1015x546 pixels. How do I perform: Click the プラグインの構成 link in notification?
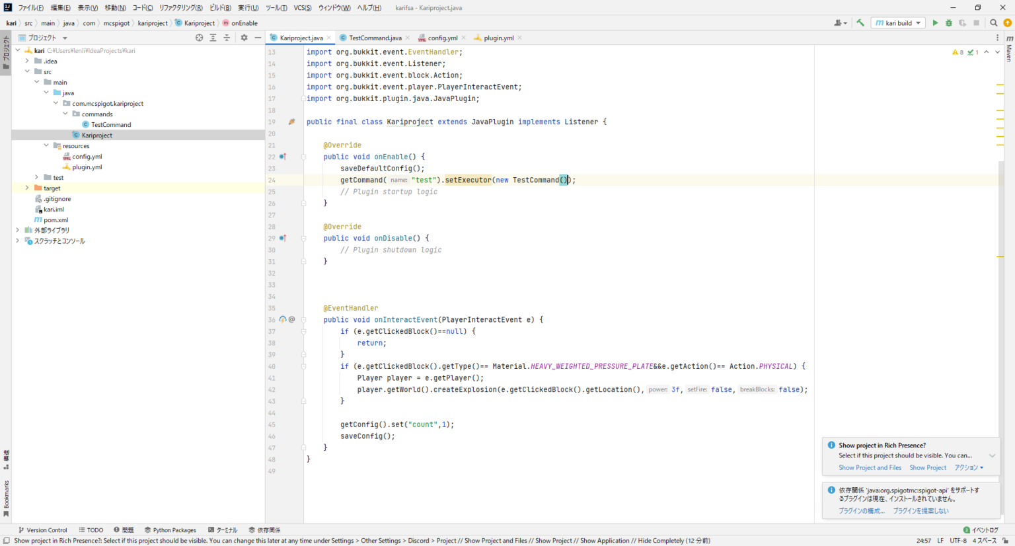[x=861, y=511]
